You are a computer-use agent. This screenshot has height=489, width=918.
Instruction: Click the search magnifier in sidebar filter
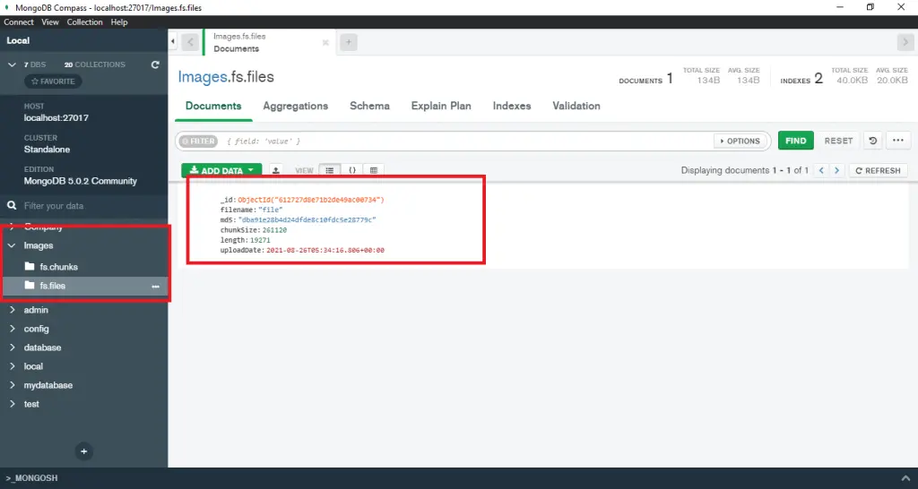(x=12, y=206)
